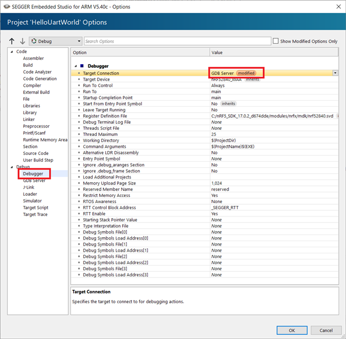The width and height of the screenshot is (346, 339).
Task: Collapse the Debug tree category
Action: click(x=12, y=167)
